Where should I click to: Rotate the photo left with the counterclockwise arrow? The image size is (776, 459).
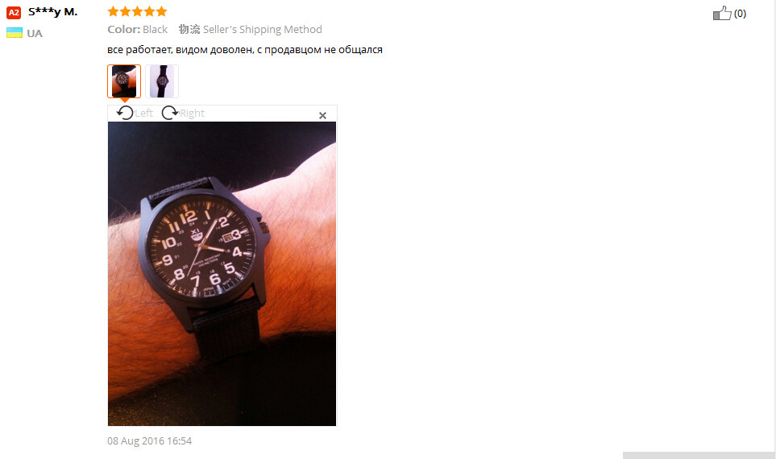point(125,113)
